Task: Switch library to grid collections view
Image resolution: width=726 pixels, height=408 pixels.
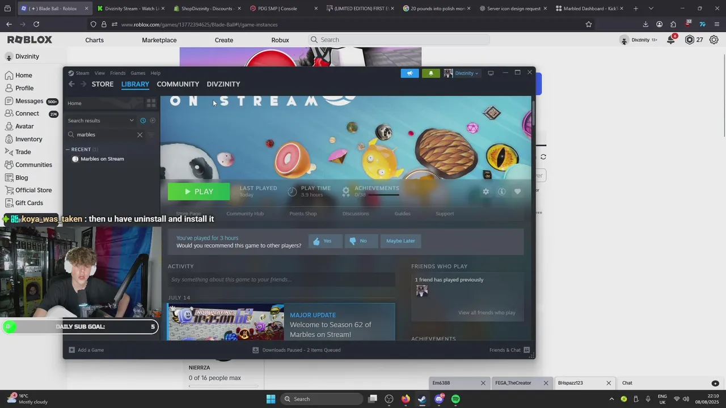Action: [151, 103]
